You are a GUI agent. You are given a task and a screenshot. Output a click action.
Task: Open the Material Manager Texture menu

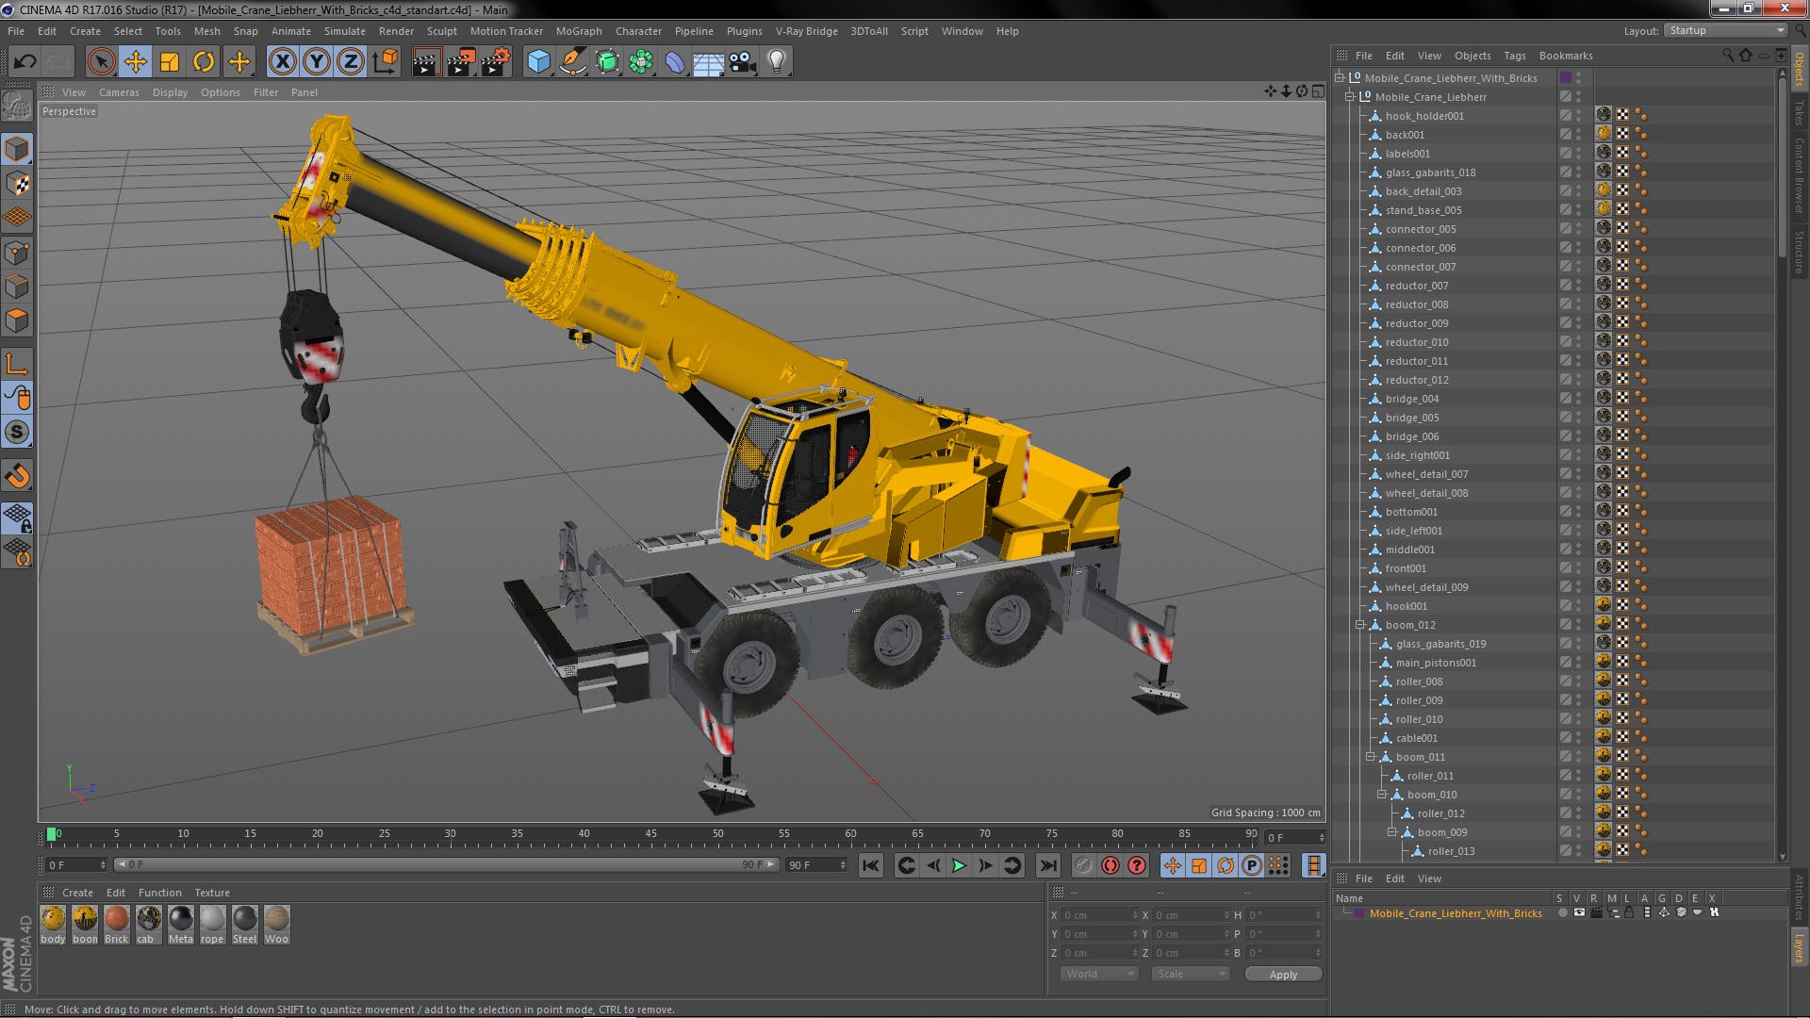(x=212, y=893)
